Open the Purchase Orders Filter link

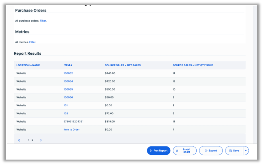43,21
